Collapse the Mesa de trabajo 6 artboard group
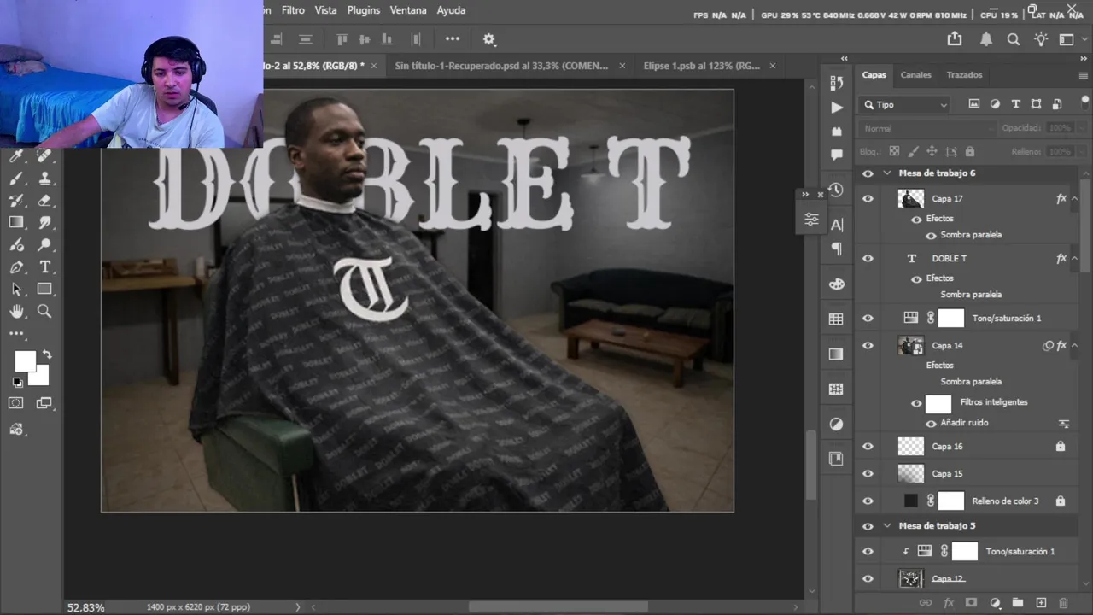 tap(887, 173)
